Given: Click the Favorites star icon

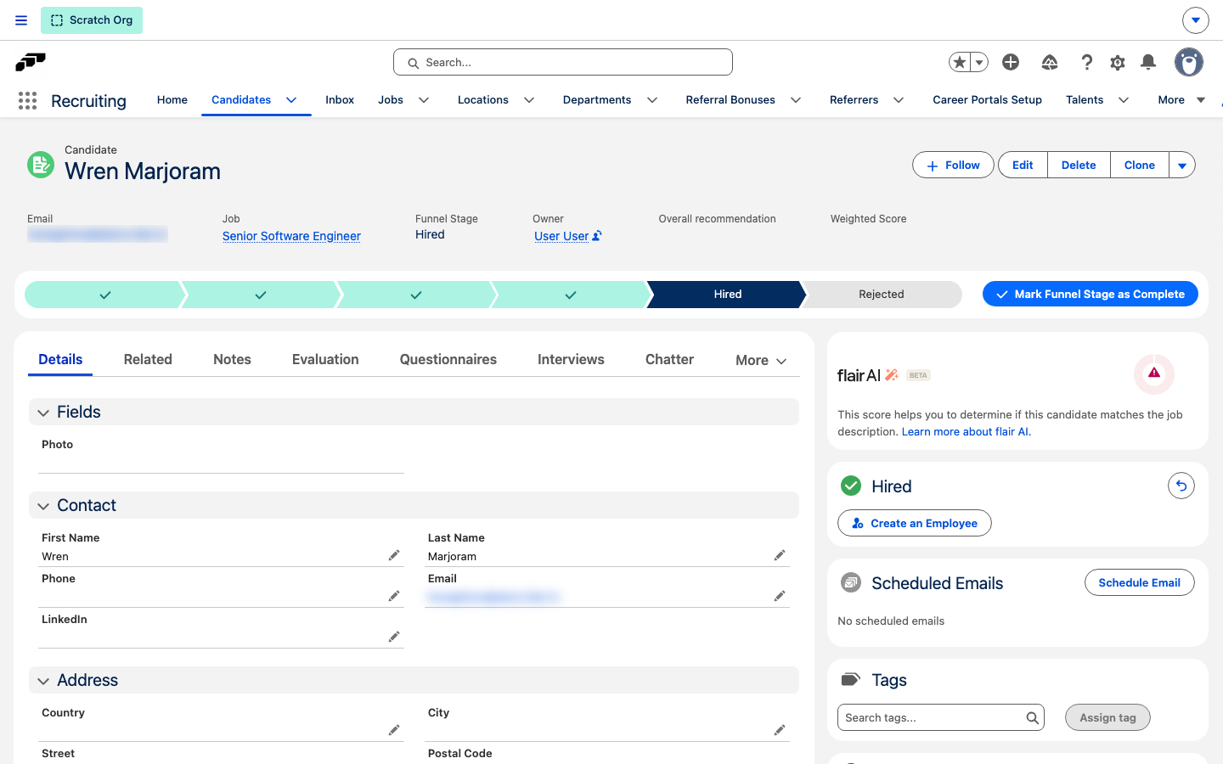Looking at the screenshot, I should (x=960, y=62).
